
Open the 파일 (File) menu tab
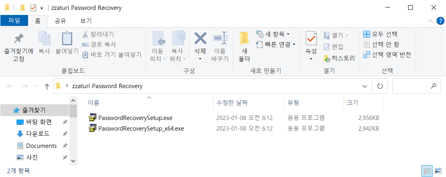[14, 21]
